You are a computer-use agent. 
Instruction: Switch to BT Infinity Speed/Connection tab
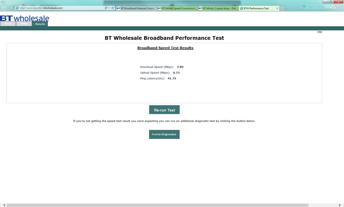[177, 8]
